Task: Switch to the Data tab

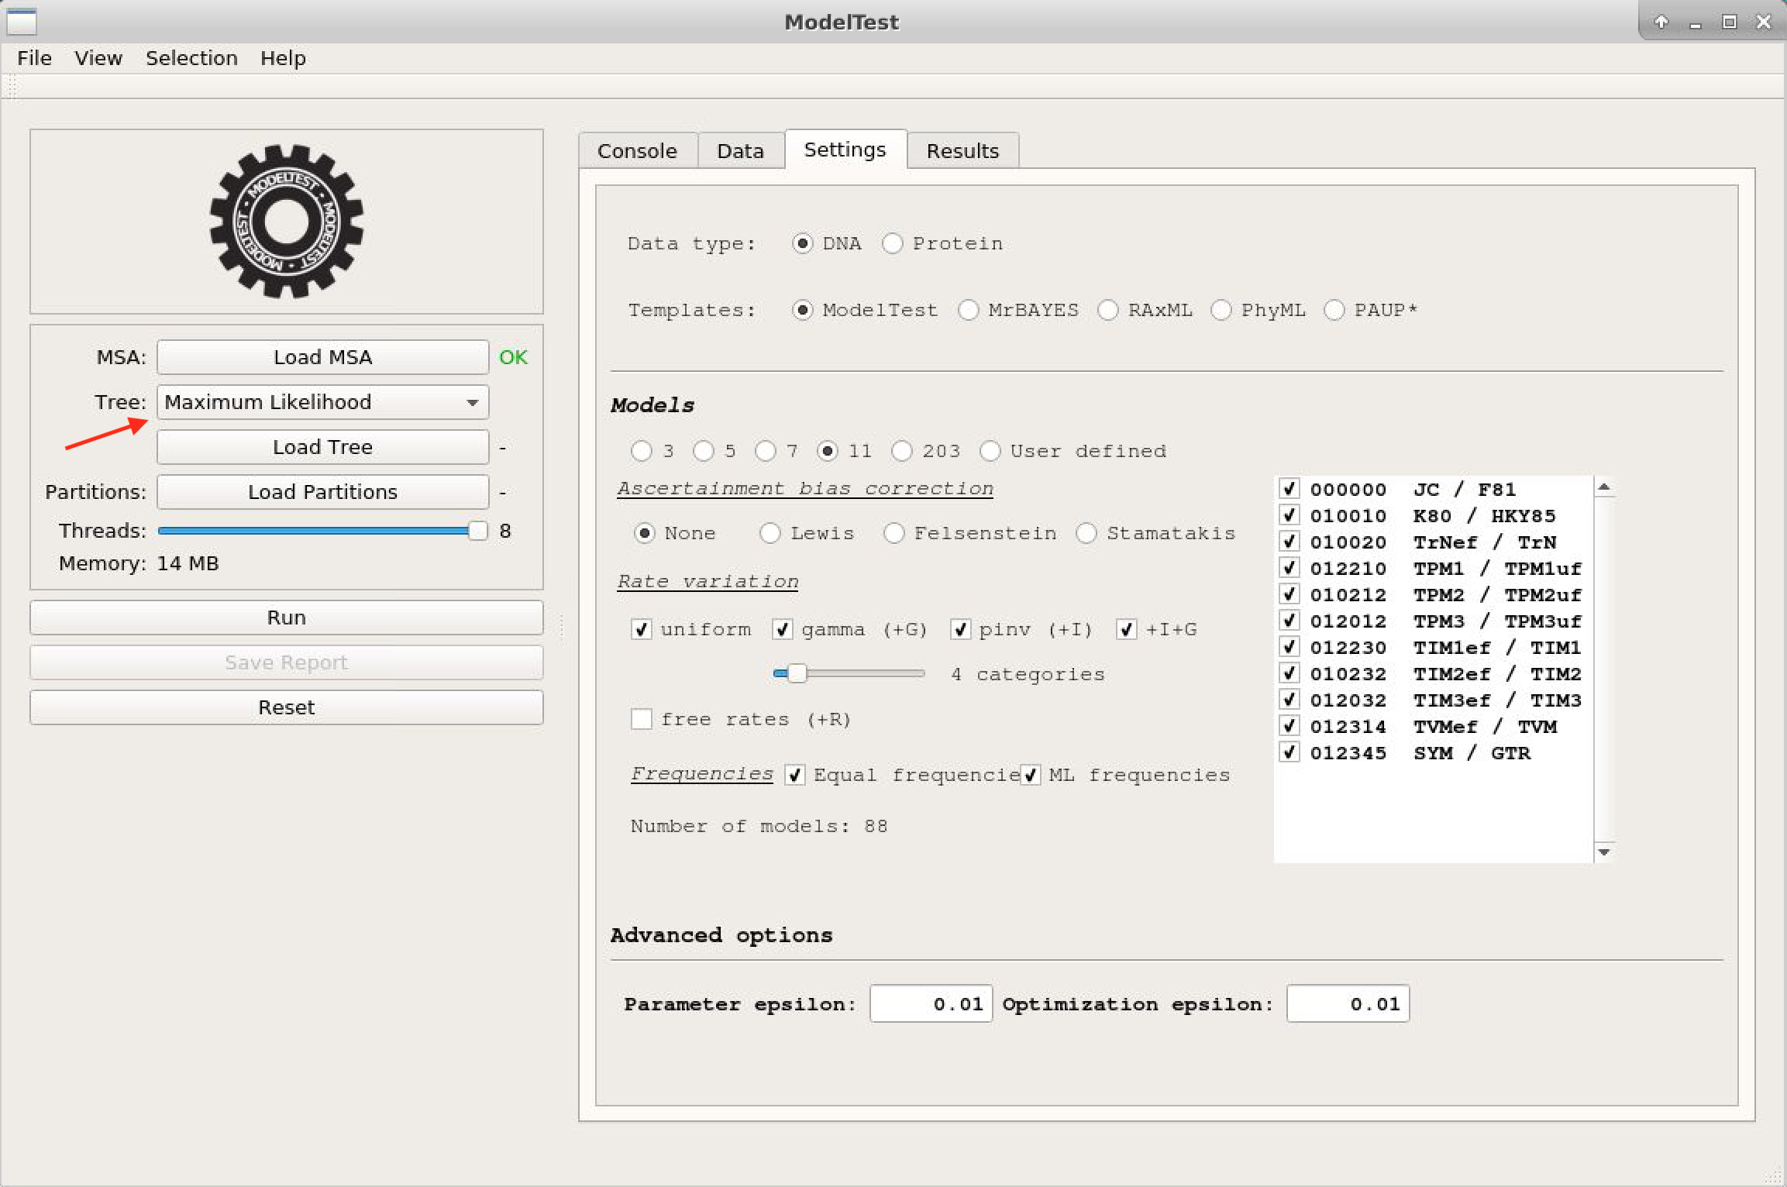Action: (740, 150)
